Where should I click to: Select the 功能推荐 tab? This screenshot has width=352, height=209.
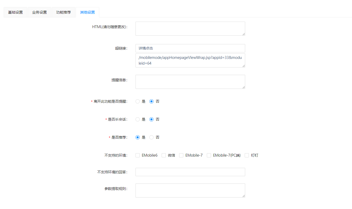[x=63, y=12]
